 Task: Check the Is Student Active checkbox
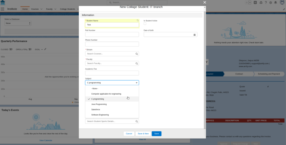pyautogui.click(x=145, y=24)
